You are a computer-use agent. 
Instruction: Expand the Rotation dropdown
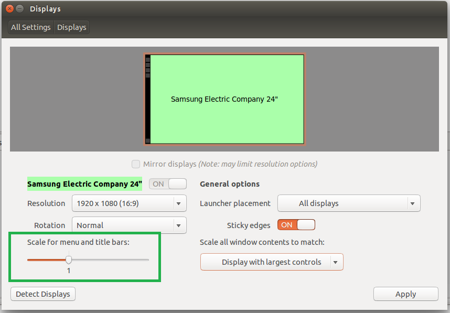[129, 225]
